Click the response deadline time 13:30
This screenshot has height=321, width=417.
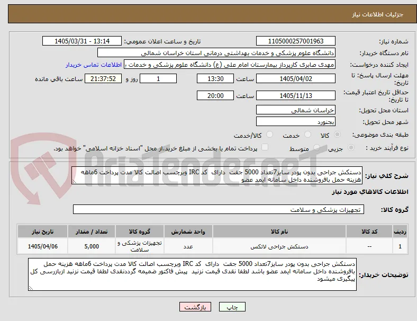215,78
